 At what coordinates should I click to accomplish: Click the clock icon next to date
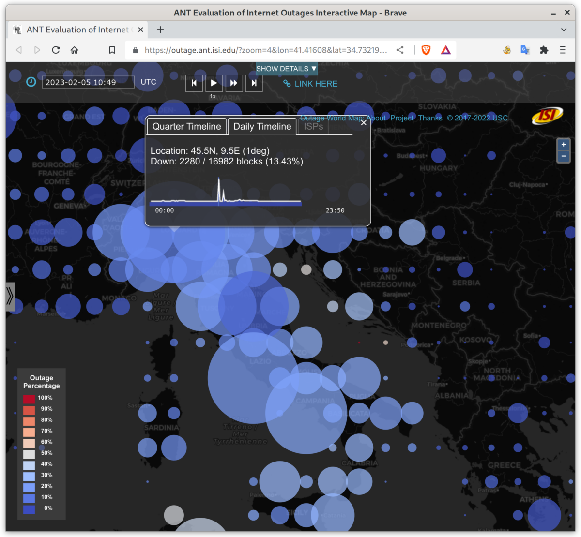coord(31,82)
